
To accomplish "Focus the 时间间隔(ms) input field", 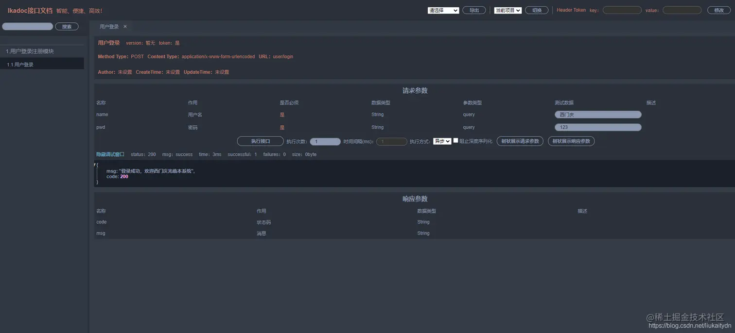I will coord(392,142).
